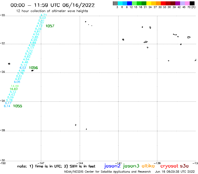This screenshot has width=198, height=174.
Task: Click the 'Jun 18 08:29:38 UTC 2022' timestamp
Action: [175, 172]
